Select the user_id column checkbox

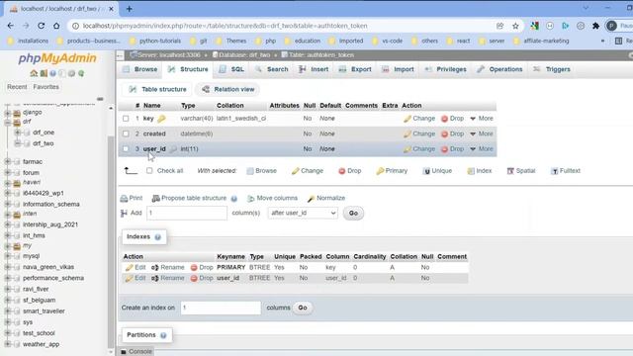tap(126, 149)
